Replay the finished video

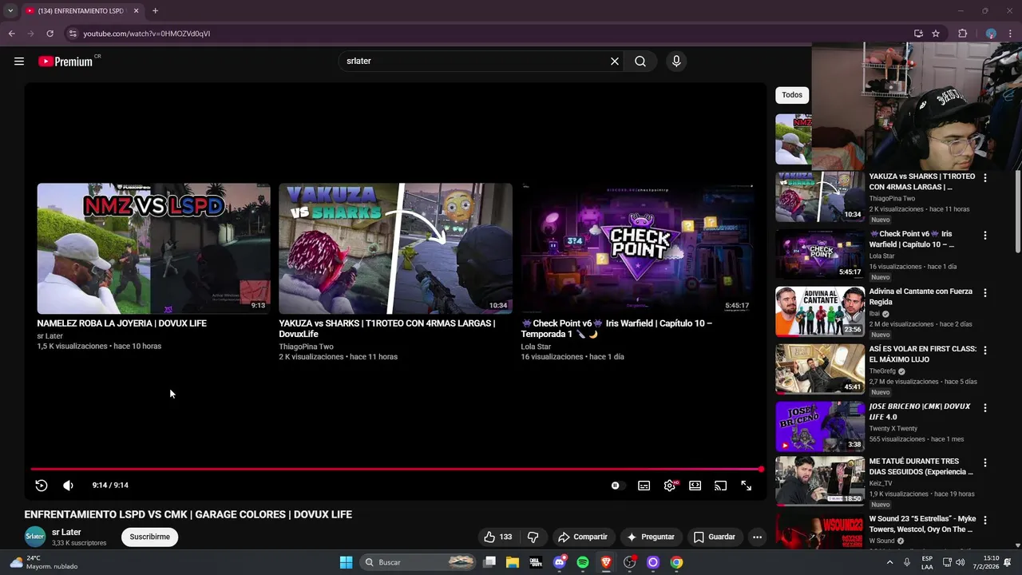(x=42, y=486)
